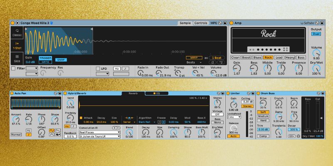Toggle convolution section on beside Attack
The width and height of the screenshot is (333, 166).
[81, 118]
